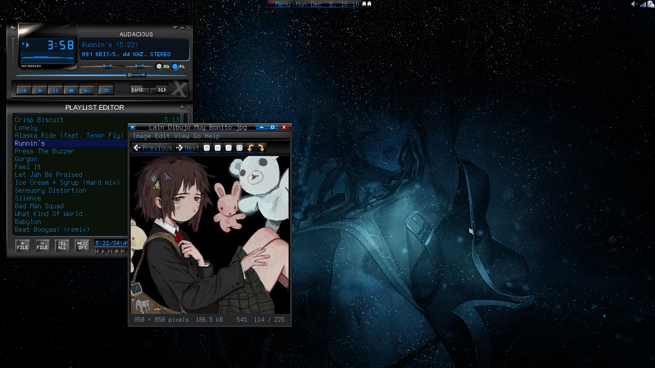Fit image to window
Viewport: 655px width, 368px height.
pyautogui.click(x=239, y=148)
